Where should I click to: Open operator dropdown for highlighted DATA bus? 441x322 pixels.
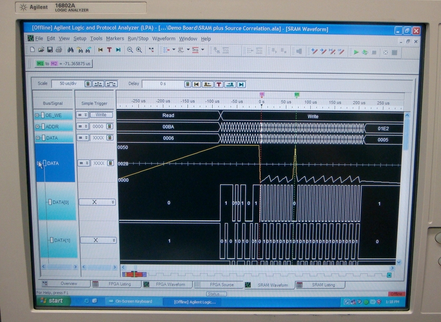84,163
